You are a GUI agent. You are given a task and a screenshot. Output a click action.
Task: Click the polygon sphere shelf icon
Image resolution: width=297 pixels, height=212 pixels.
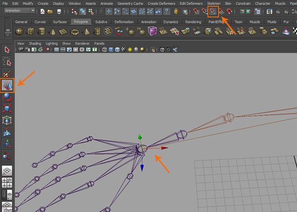(x=20, y=31)
